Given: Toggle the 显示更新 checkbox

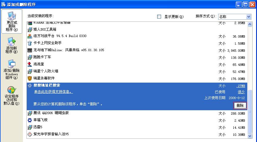Looking at the screenshot, I should (x=159, y=17).
